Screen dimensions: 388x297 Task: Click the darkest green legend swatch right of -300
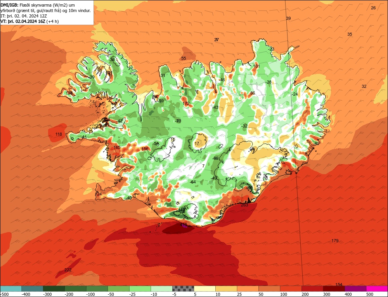pyautogui.click(x=54, y=288)
